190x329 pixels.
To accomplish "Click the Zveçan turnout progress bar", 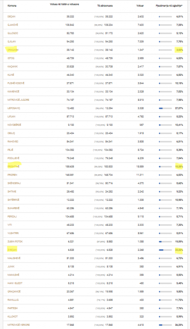I will click(x=165, y=250).
